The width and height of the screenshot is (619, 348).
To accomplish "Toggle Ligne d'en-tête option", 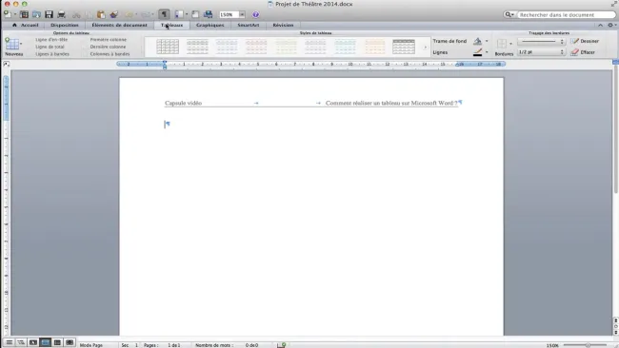I will (x=51, y=39).
